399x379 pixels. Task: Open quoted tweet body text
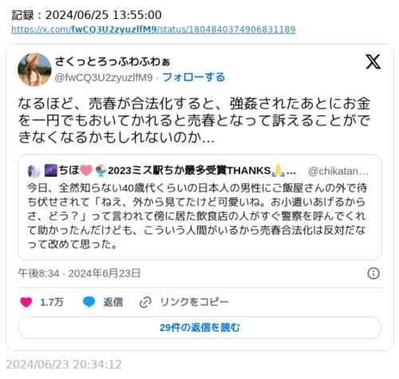tap(197, 216)
